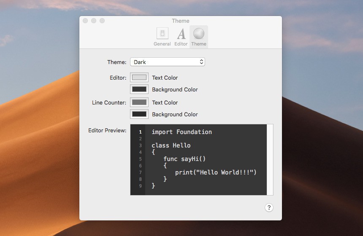Change the Line Counter Text Color swatch

point(139,102)
